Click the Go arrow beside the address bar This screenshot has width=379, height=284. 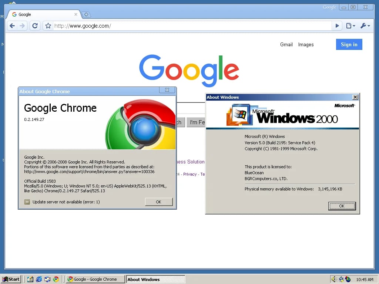click(x=337, y=26)
